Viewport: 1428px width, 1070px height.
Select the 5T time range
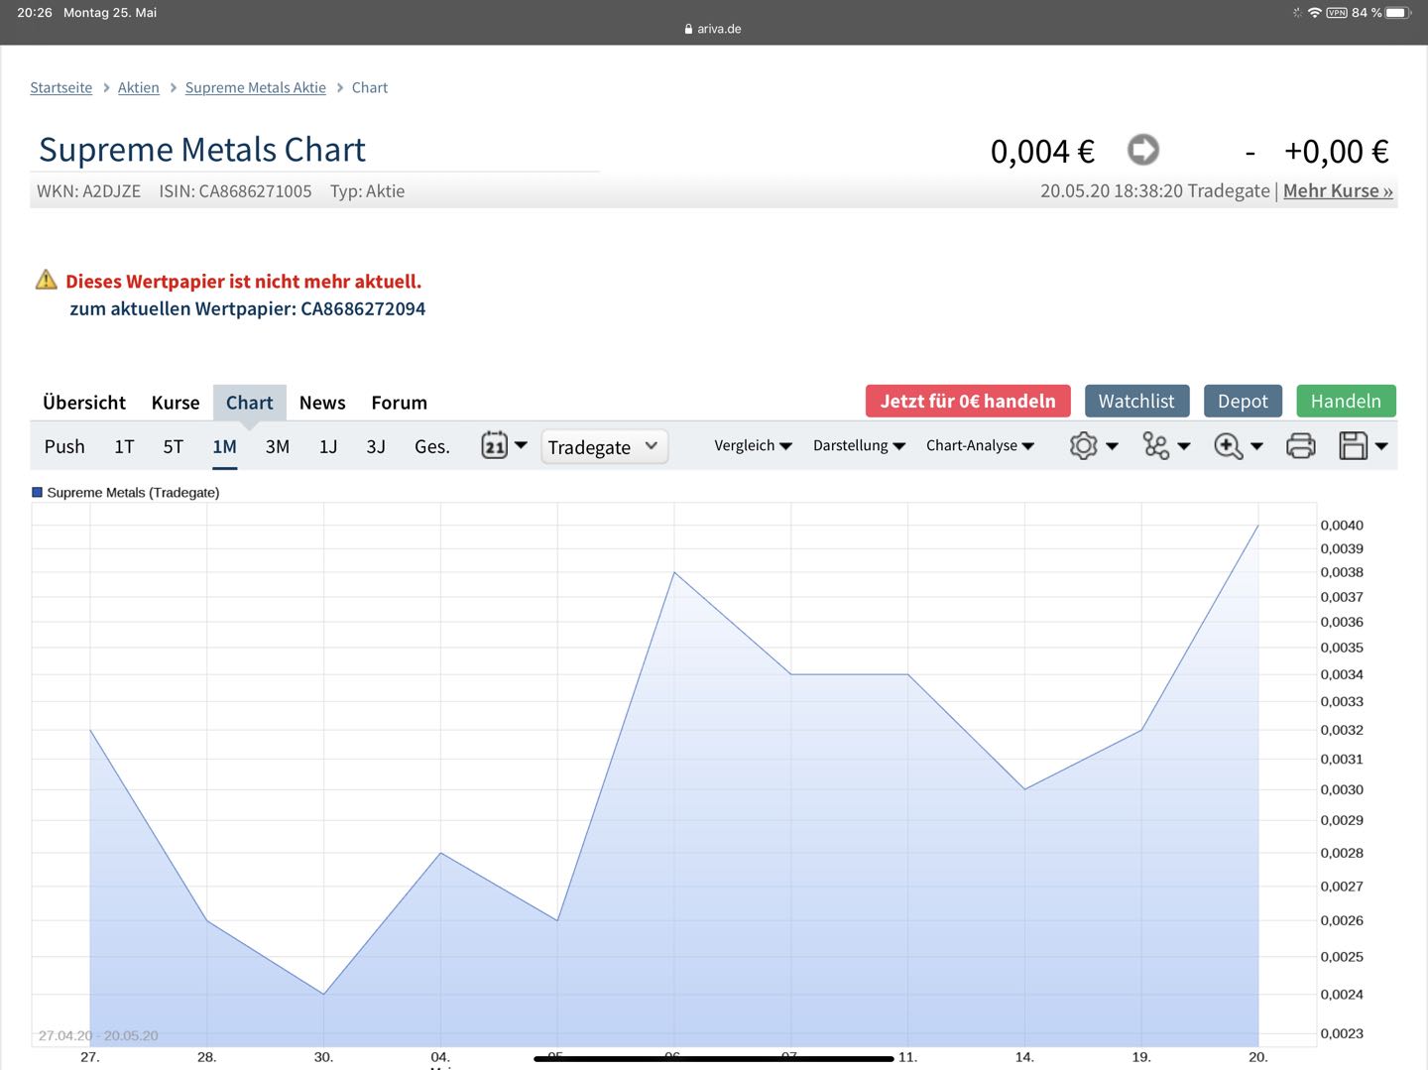coord(173,446)
